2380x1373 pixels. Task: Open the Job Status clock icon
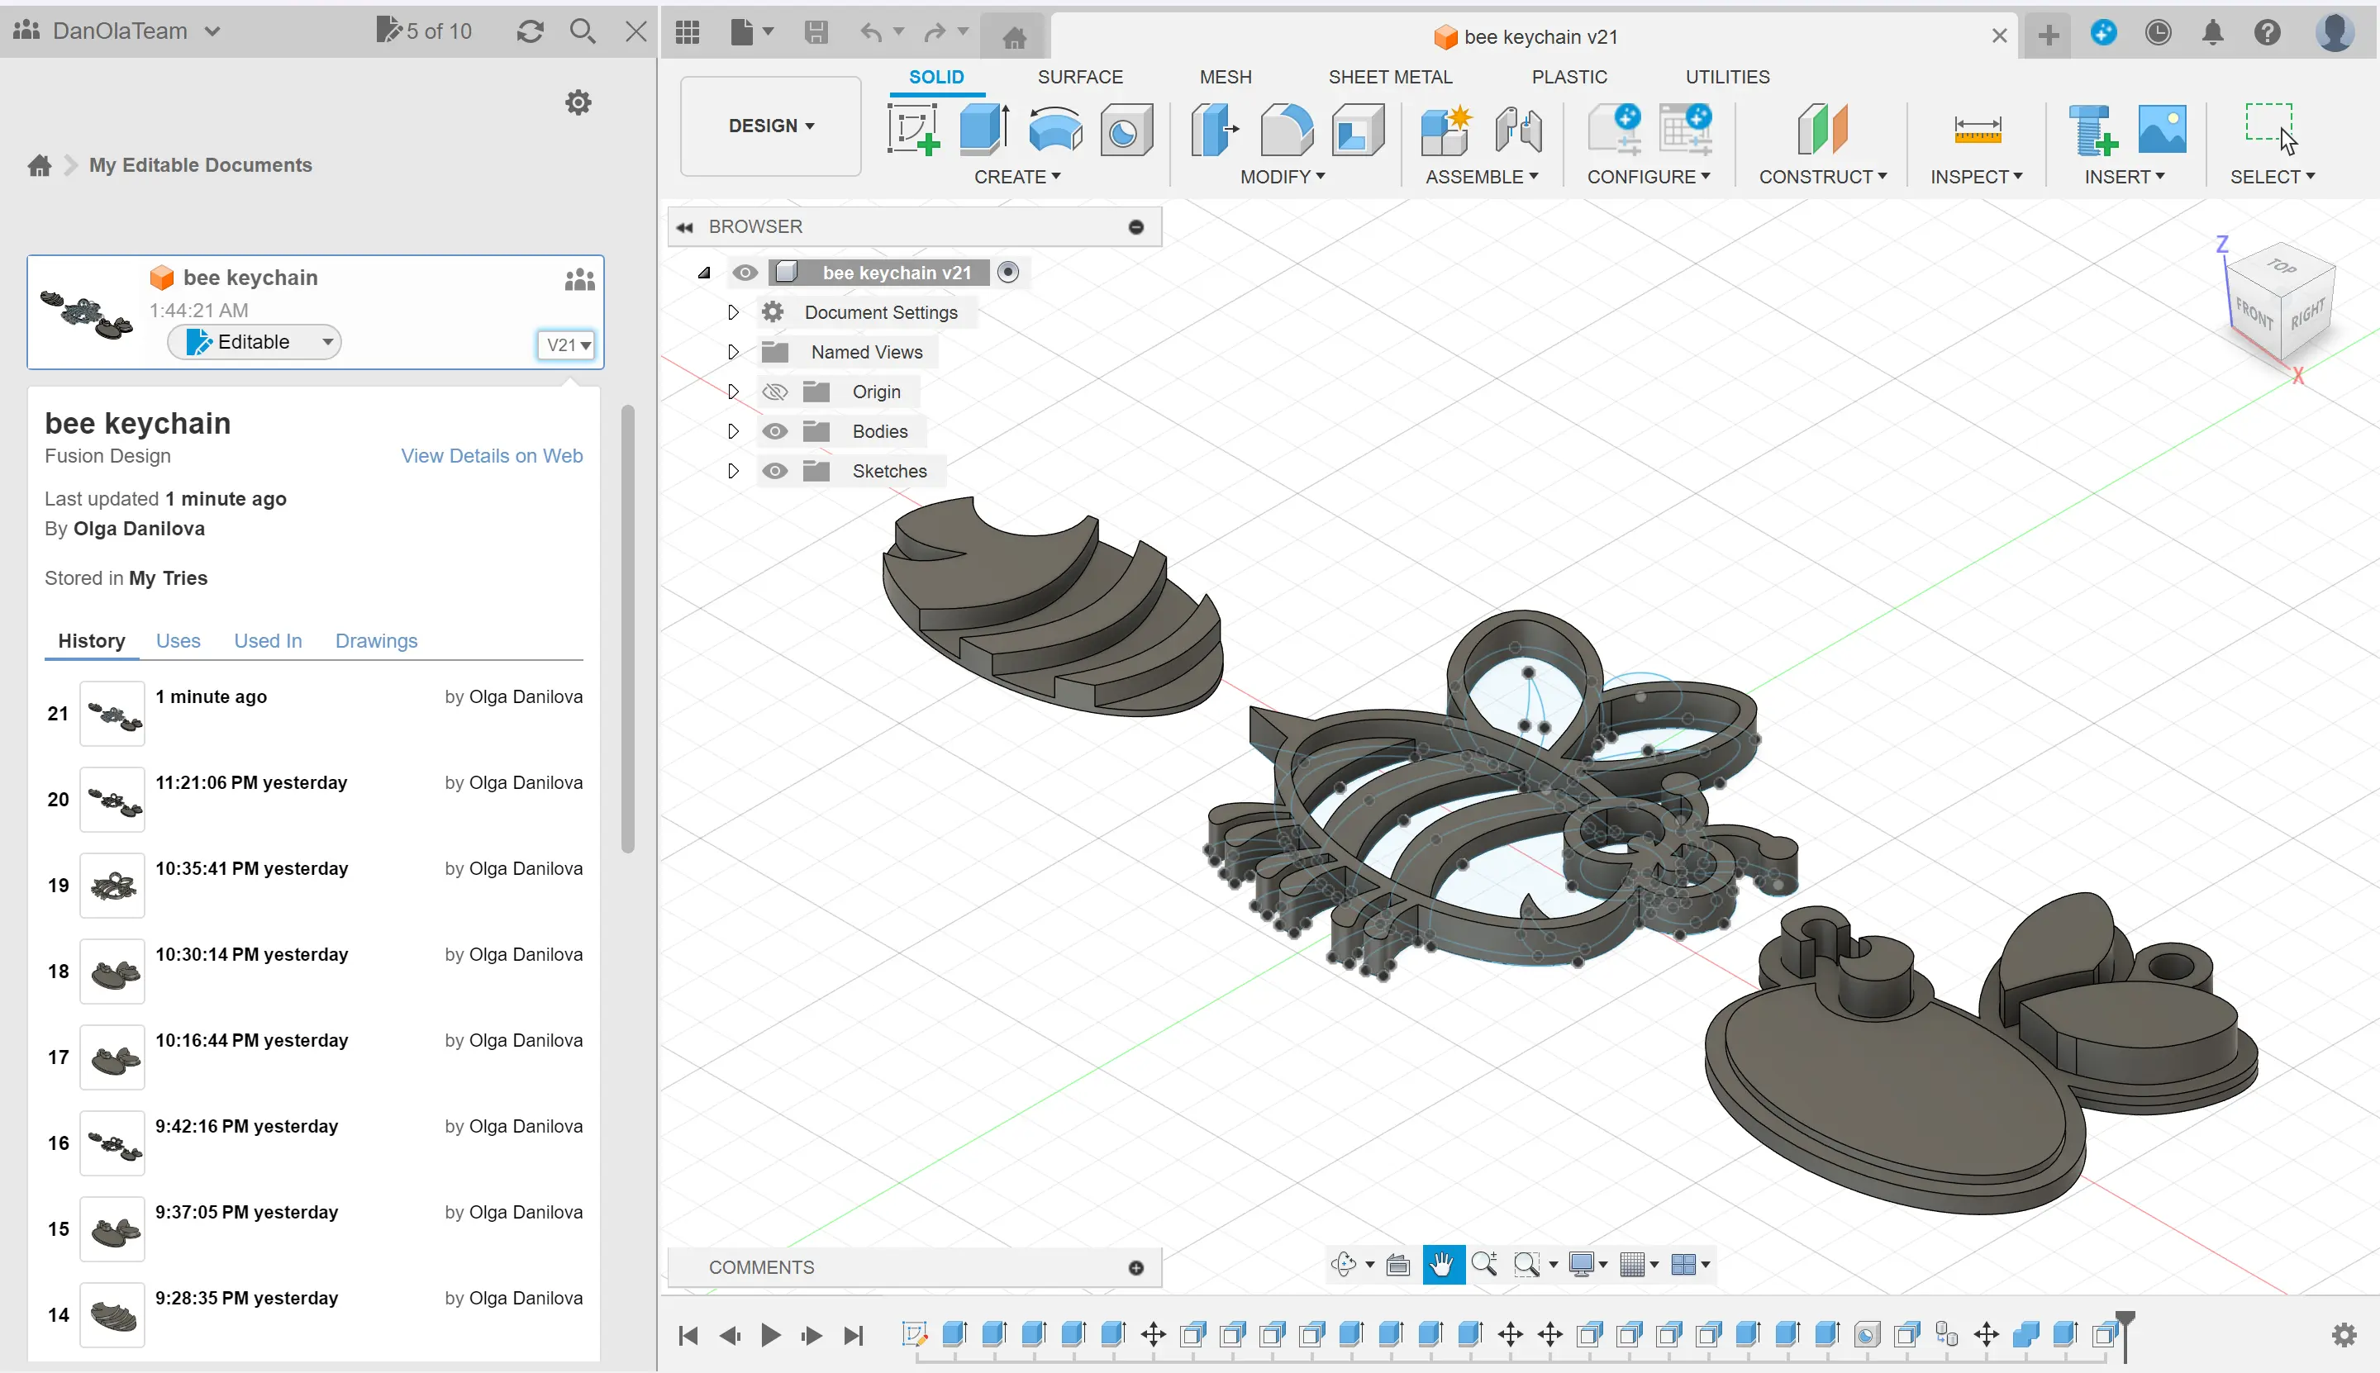[x=2159, y=33]
